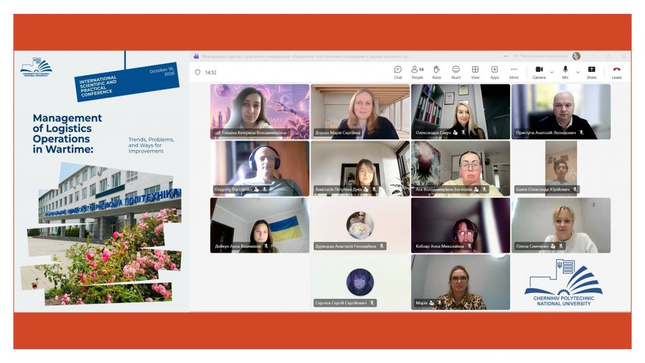Click the shield icon beside the timer
645x363 pixels.
click(197, 72)
